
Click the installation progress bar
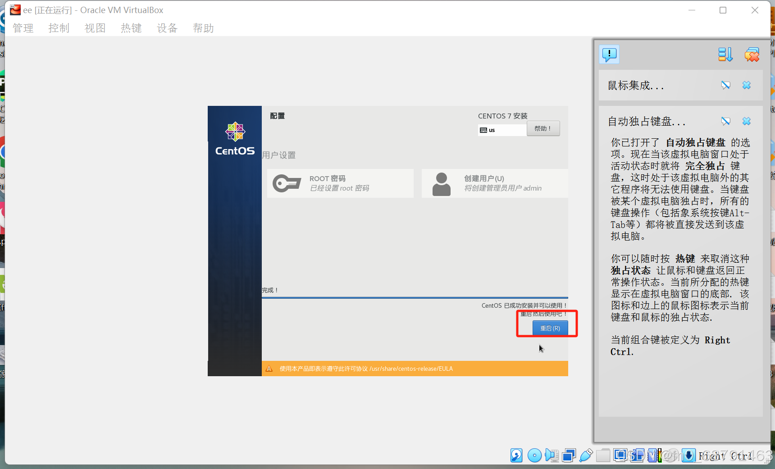(x=415, y=298)
